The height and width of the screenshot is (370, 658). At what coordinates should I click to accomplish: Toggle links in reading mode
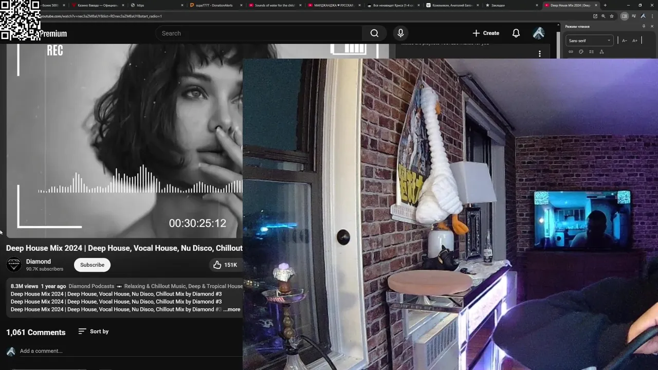pyautogui.click(x=571, y=51)
